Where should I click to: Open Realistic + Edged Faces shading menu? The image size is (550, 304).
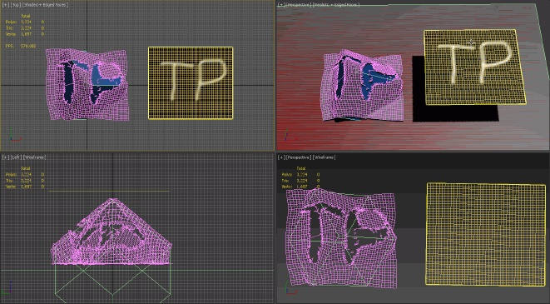pyautogui.click(x=336, y=5)
